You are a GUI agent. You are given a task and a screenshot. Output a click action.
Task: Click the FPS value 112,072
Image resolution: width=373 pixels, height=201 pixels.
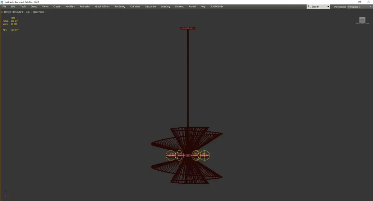(15, 30)
